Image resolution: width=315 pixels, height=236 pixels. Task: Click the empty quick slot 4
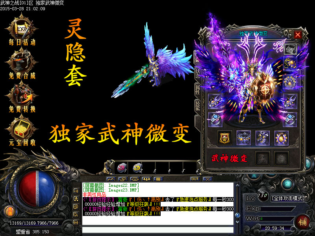[x=163, y=168]
